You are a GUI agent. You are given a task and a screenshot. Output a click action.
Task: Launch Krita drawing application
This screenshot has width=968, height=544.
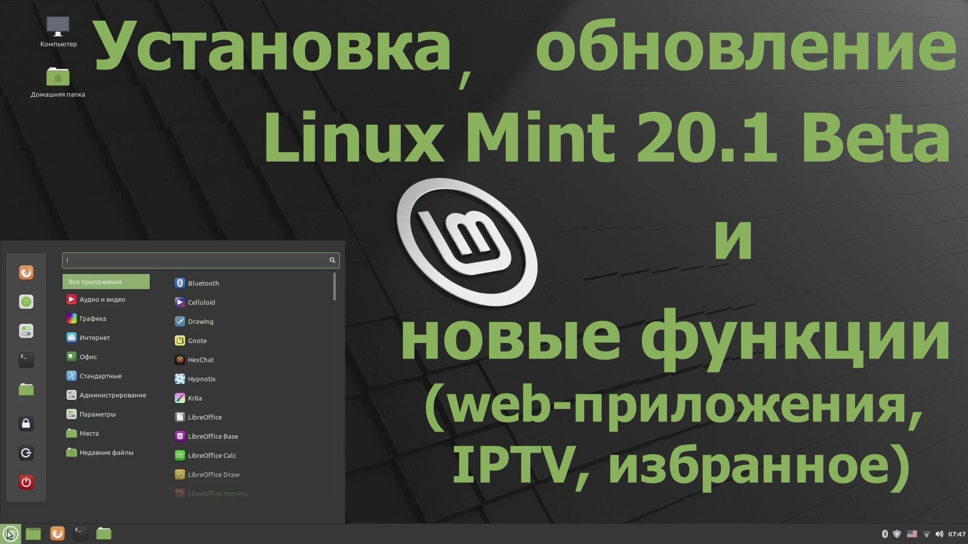pos(195,397)
